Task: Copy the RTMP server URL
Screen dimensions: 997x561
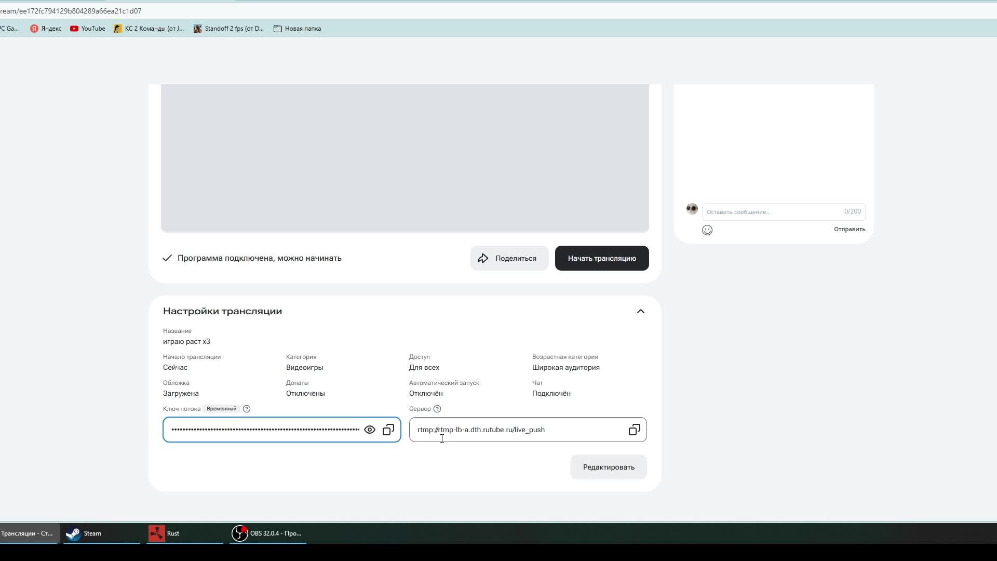Action: pos(634,430)
